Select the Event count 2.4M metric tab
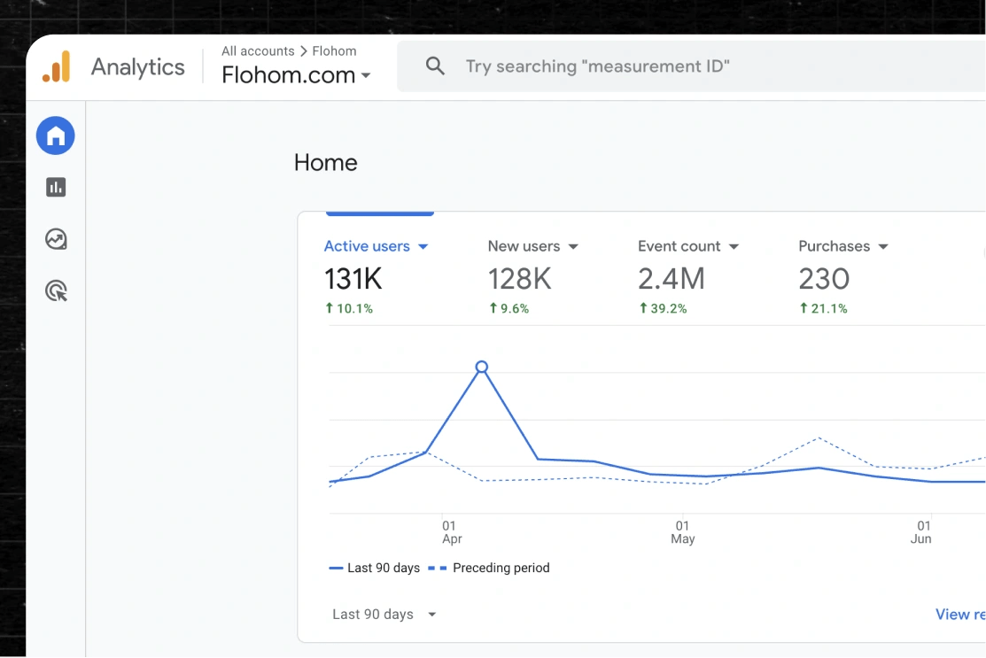 (688, 276)
